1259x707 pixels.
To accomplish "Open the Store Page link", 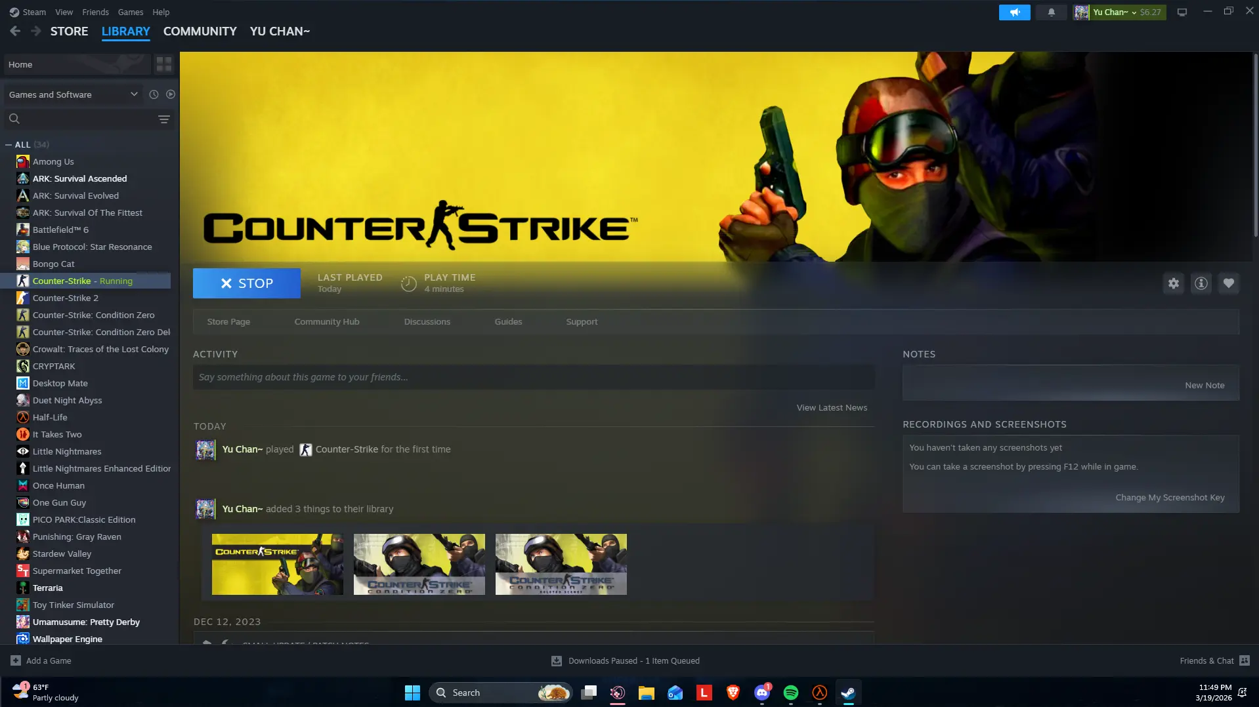I will click(x=228, y=321).
